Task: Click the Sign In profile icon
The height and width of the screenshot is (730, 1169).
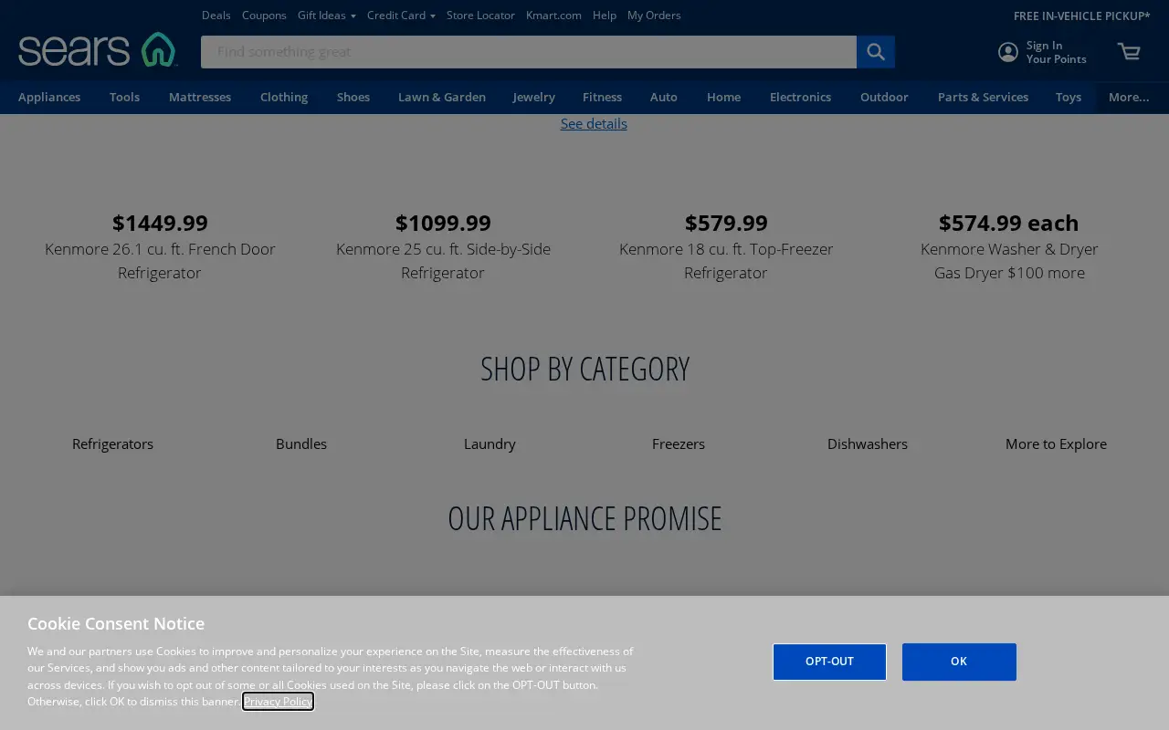Action: point(1008,52)
